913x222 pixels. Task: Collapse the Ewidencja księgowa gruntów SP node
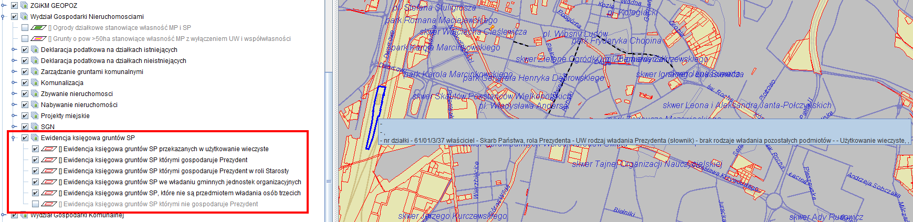(14, 138)
